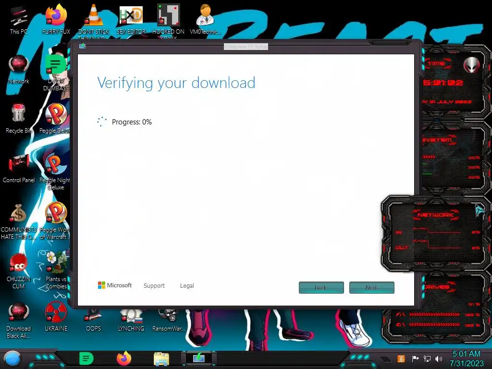The height and width of the screenshot is (369, 492).
Task: Open the This PC desktop icon
Action: point(19,20)
